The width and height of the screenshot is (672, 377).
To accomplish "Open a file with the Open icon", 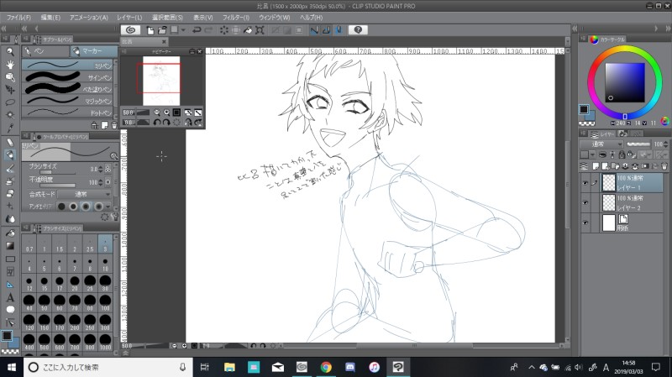I will [x=162, y=30].
